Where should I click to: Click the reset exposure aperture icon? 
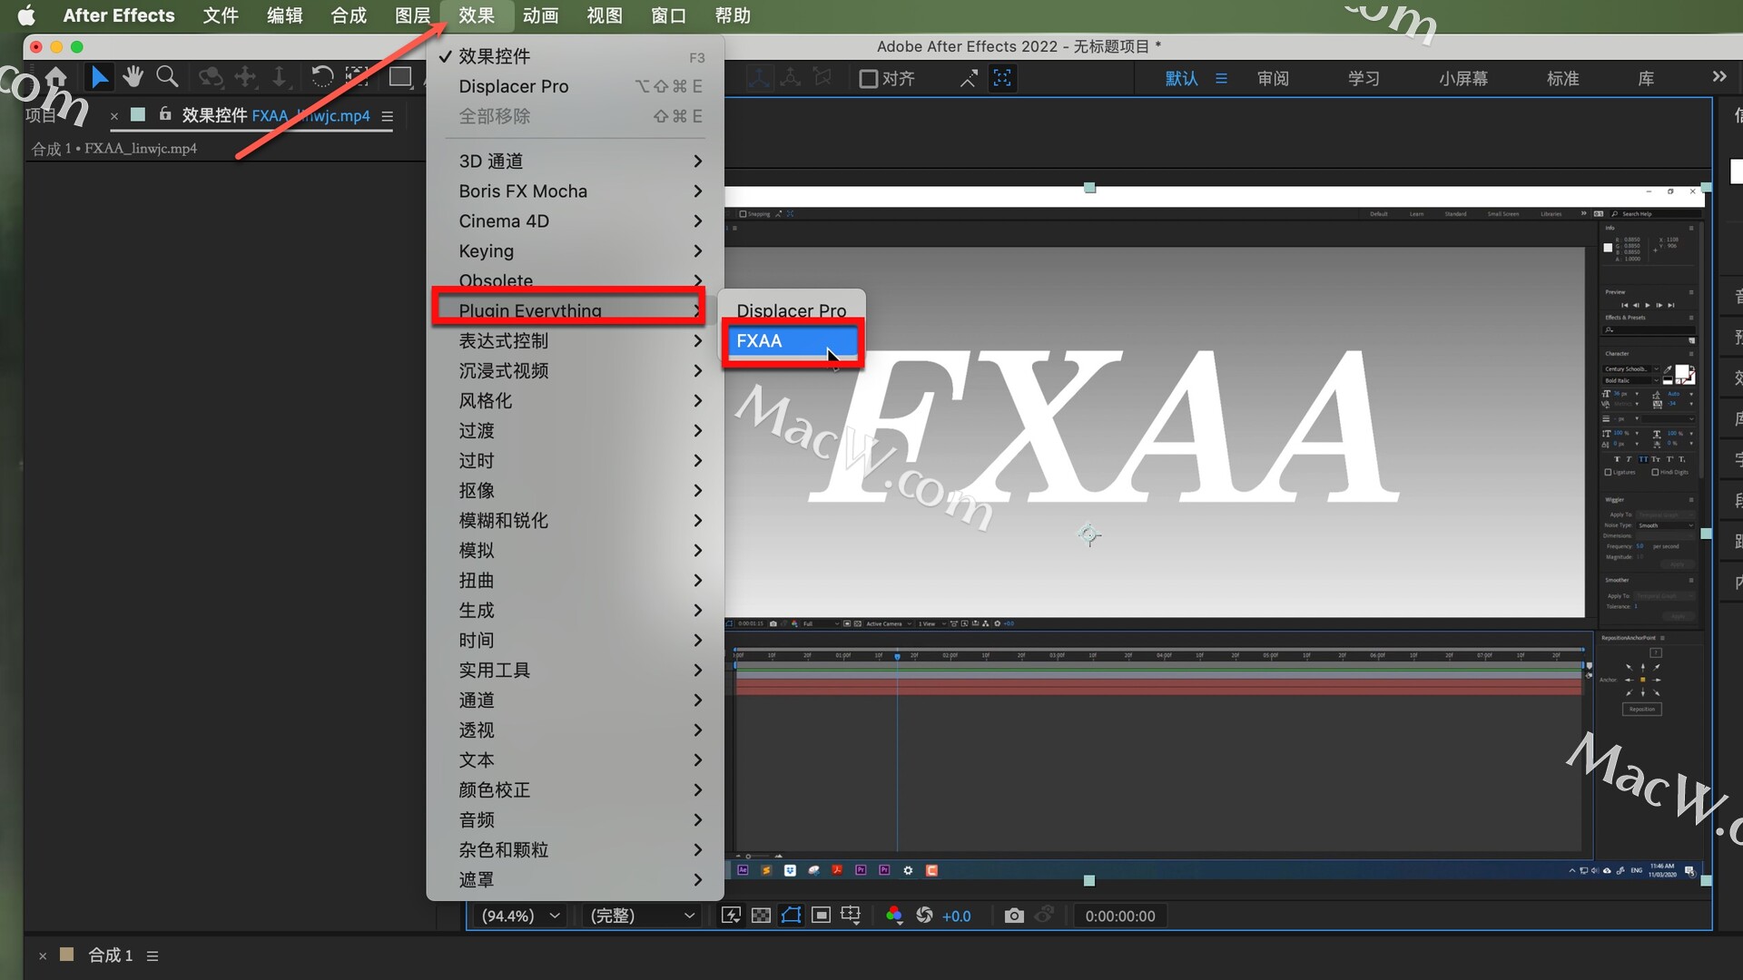coord(924,916)
